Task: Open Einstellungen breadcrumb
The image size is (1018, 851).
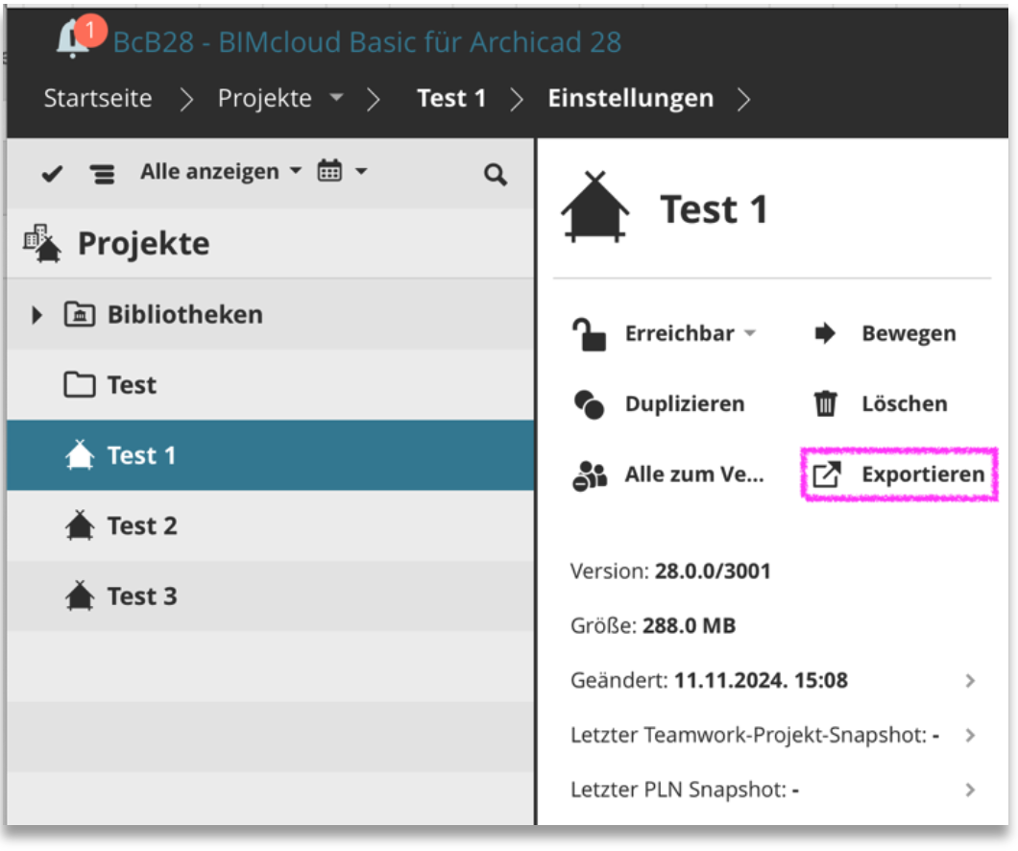Action: [630, 98]
